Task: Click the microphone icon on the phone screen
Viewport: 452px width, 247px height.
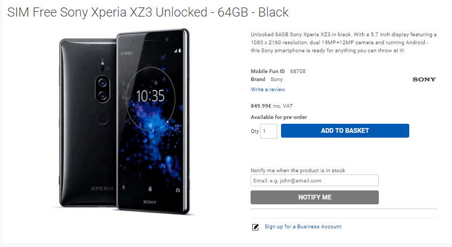Action: [123, 187]
